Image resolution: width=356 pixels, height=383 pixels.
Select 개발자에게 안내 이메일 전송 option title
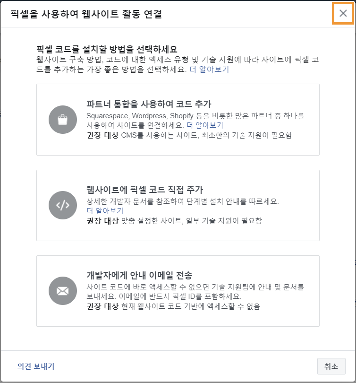click(x=139, y=275)
